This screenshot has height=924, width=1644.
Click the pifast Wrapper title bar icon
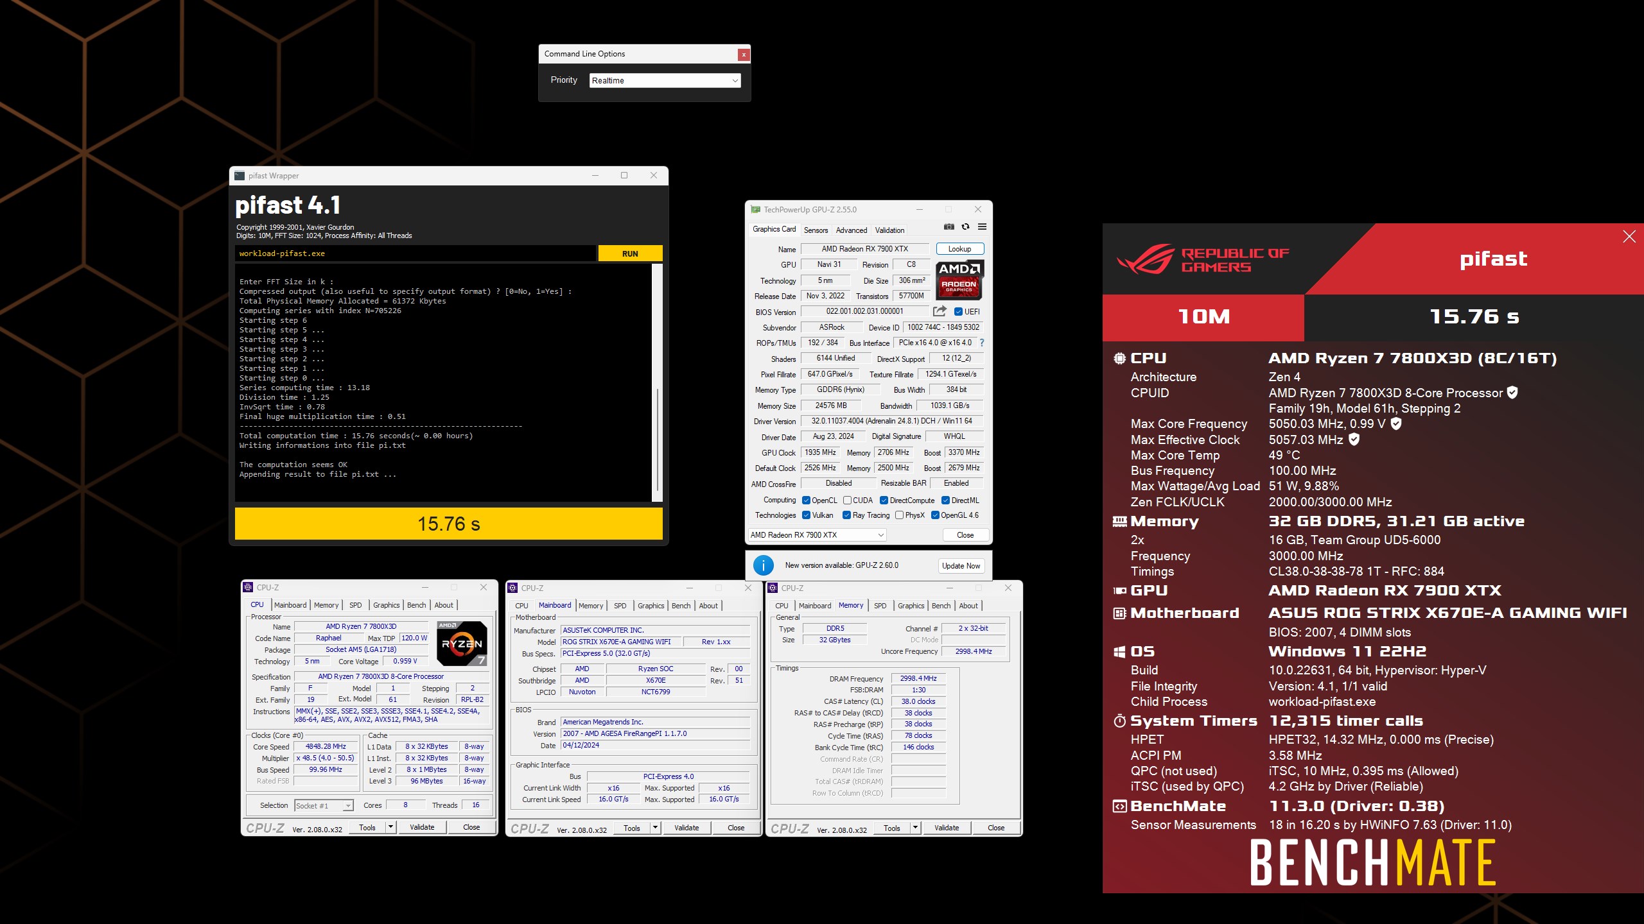click(x=240, y=176)
